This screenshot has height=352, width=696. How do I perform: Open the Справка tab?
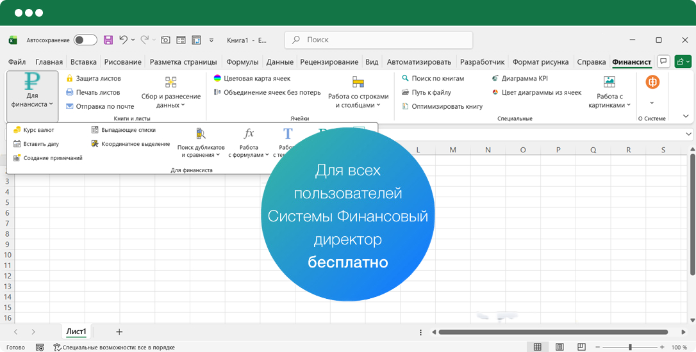592,62
